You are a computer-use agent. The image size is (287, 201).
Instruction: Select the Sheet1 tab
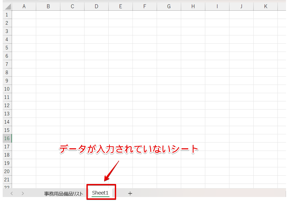(101, 192)
